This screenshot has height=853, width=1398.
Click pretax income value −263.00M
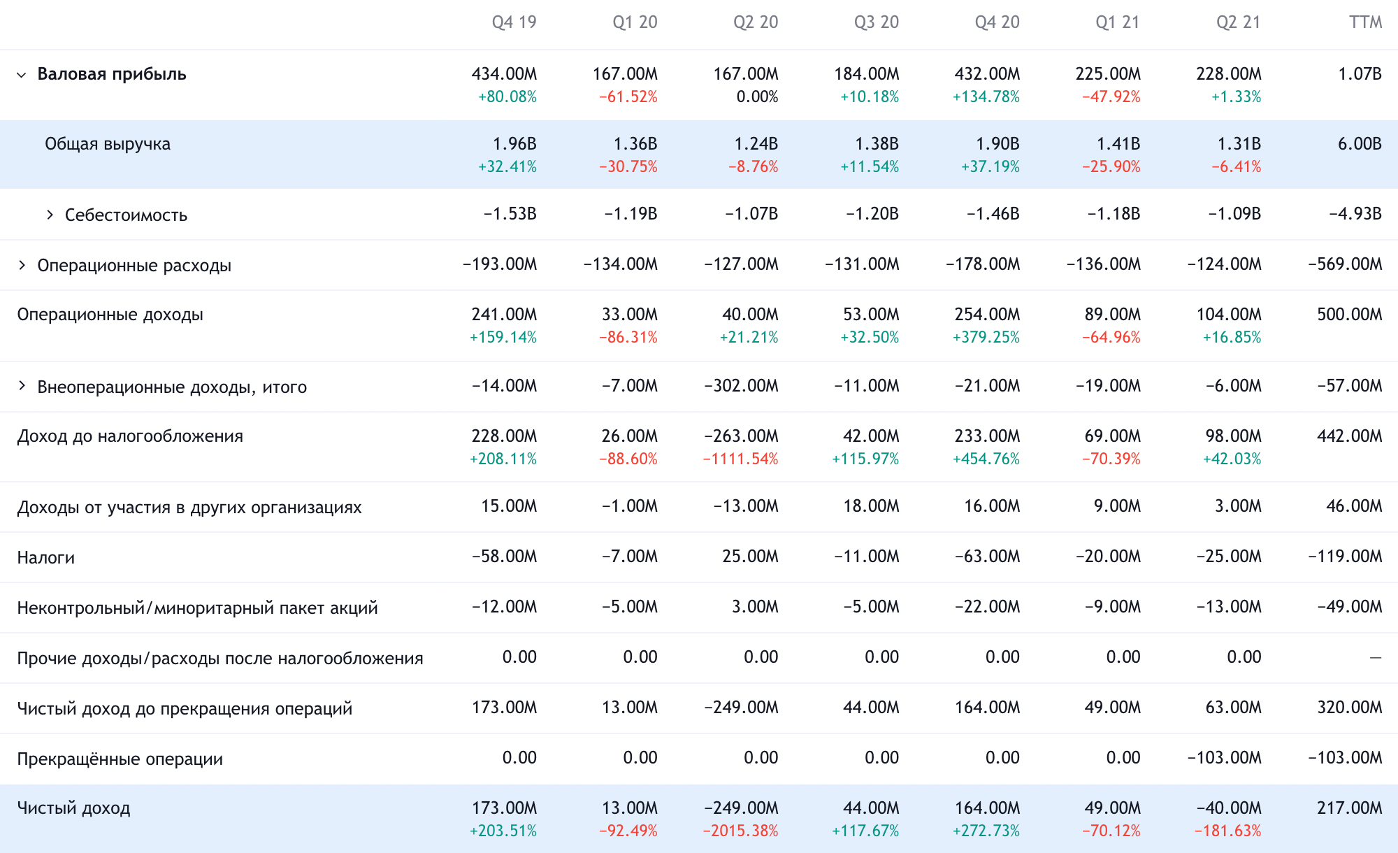[741, 436]
